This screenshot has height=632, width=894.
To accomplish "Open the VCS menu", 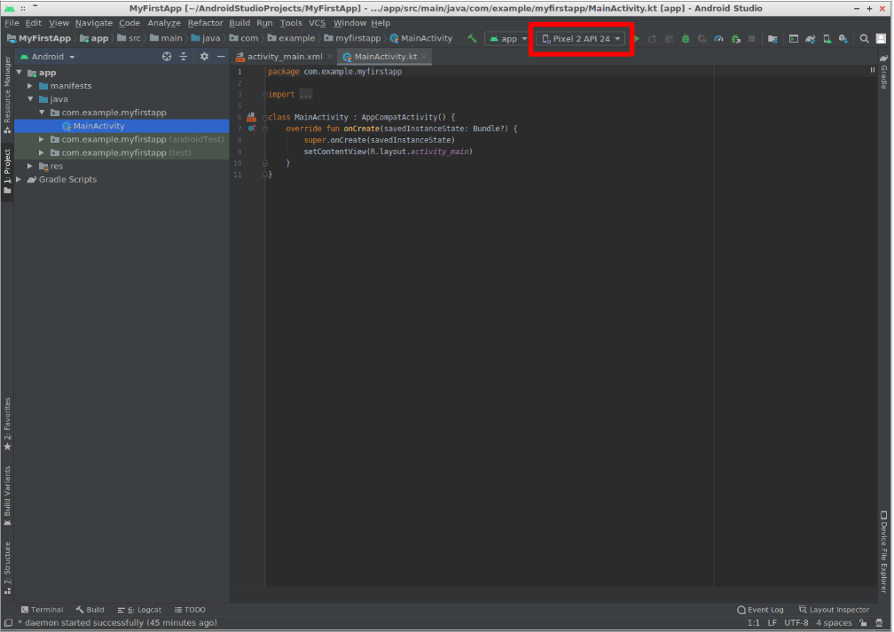I will (317, 23).
